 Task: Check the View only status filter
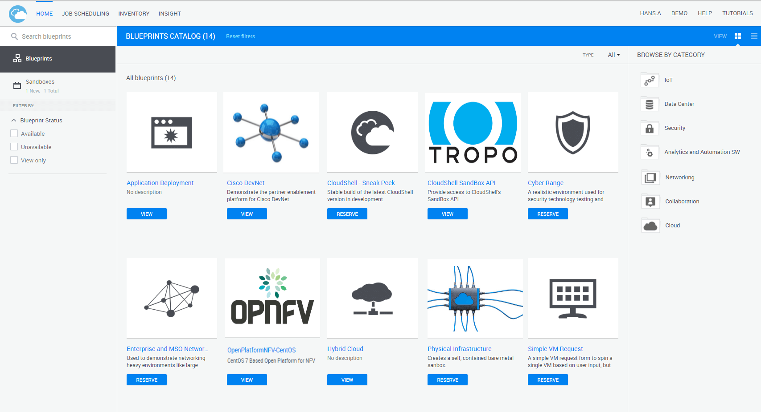coord(14,160)
